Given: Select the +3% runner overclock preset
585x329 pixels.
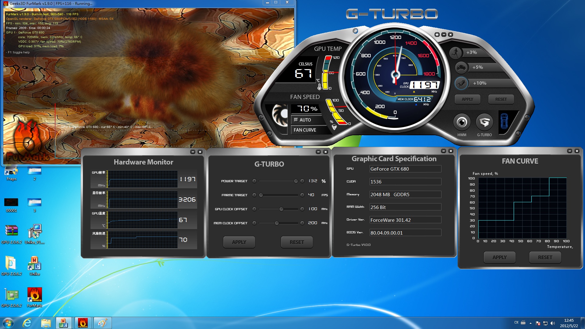Looking at the screenshot, I should [x=456, y=53].
